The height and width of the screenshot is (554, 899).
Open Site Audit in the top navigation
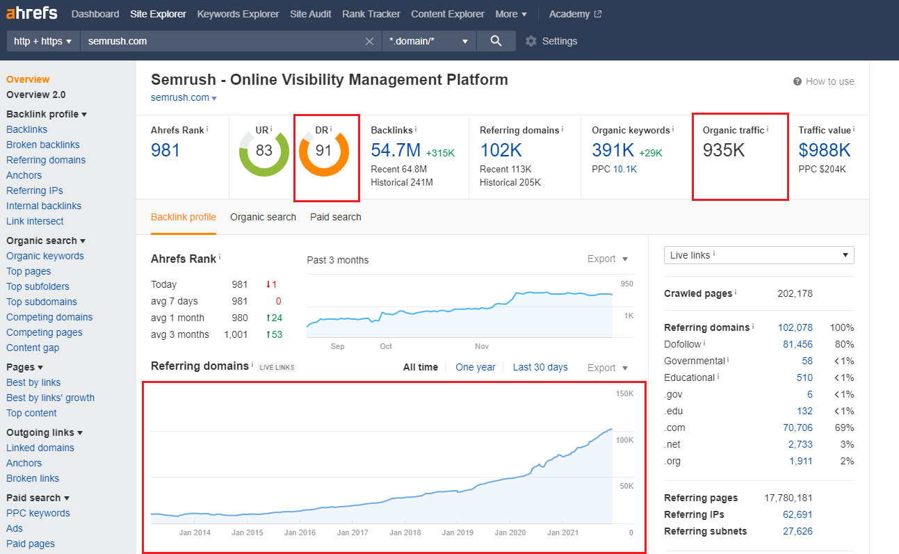[x=311, y=14]
